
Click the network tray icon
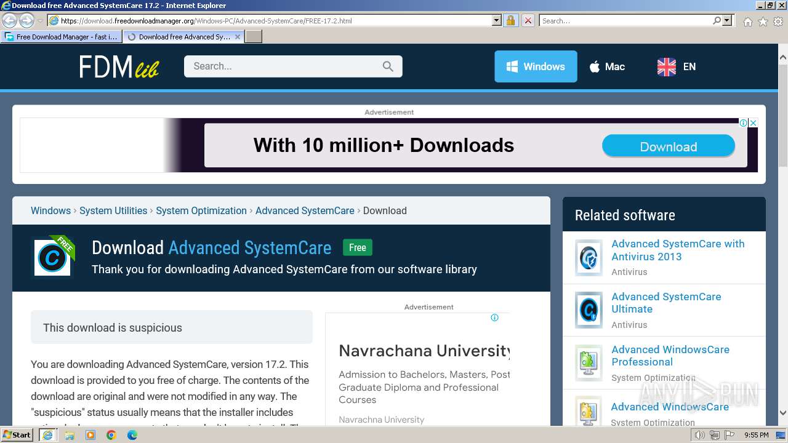(714, 435)
